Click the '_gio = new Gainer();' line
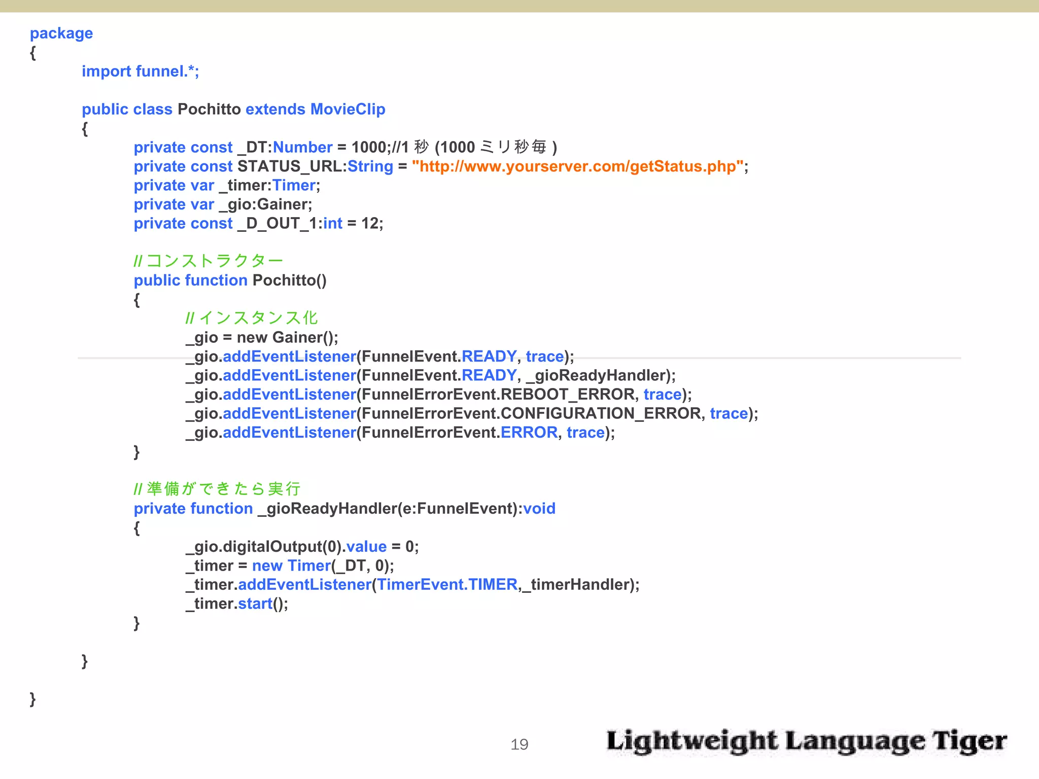1039x779 pixels. coord(262,338)
